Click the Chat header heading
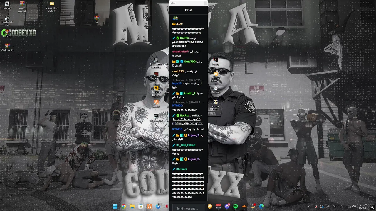This screenshot has width=376, height=211. (189, 10)
